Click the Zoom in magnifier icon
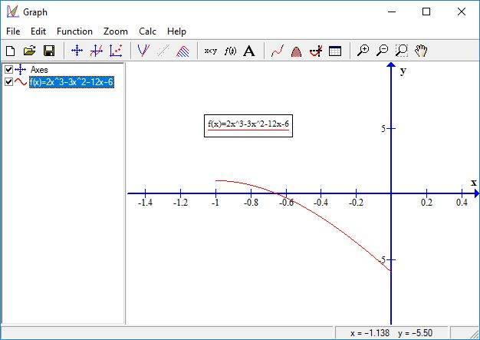 [x=363, y=51]
